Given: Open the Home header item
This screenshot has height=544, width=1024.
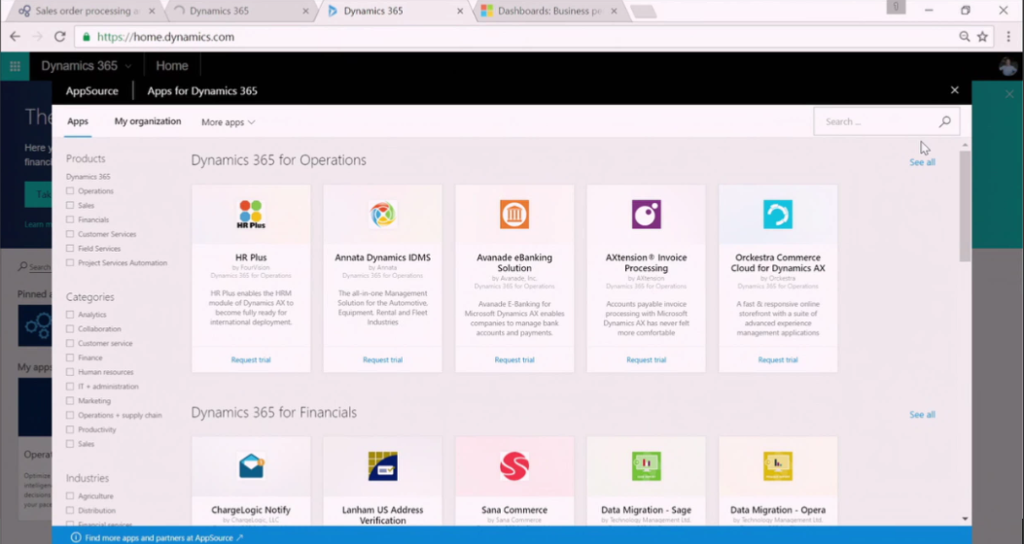Looking at the screenshot, I should click(x=172, y=66).
